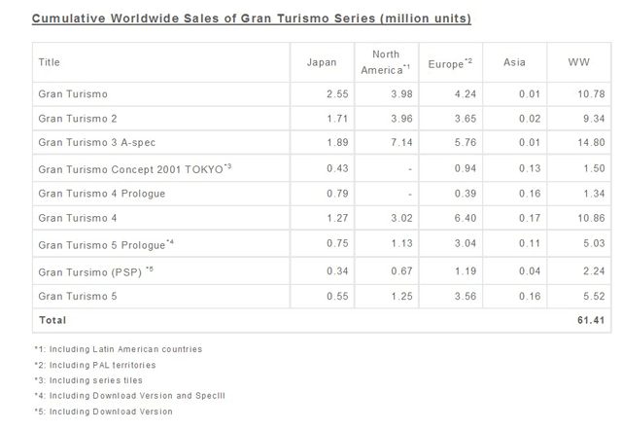Click Asia value 0.04
The width and height of the screenshot is (622, 431).
click(530, 270)
